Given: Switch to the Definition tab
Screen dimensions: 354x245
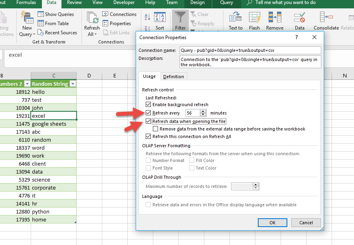Looking at the screenshot, I should click(x=174, y=77).
